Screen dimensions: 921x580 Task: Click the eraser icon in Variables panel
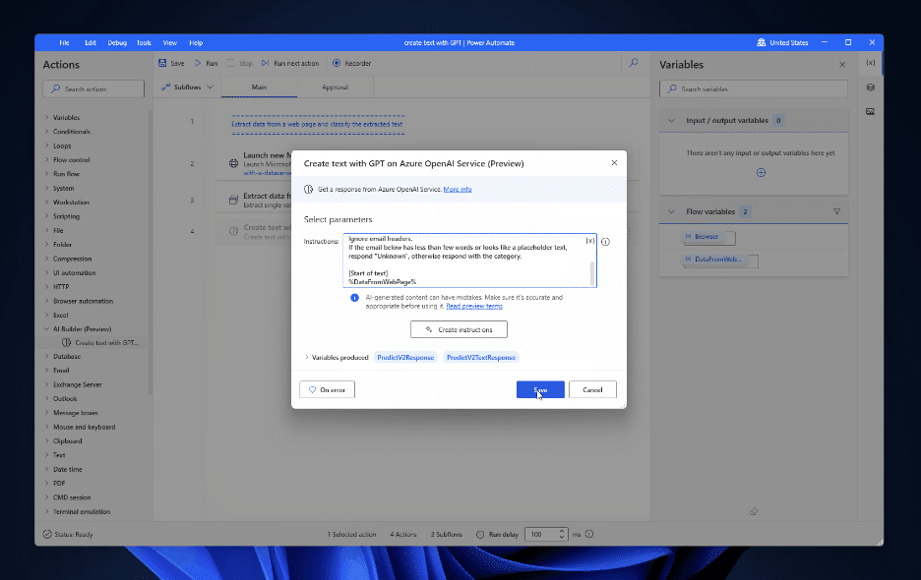[754, 511]
